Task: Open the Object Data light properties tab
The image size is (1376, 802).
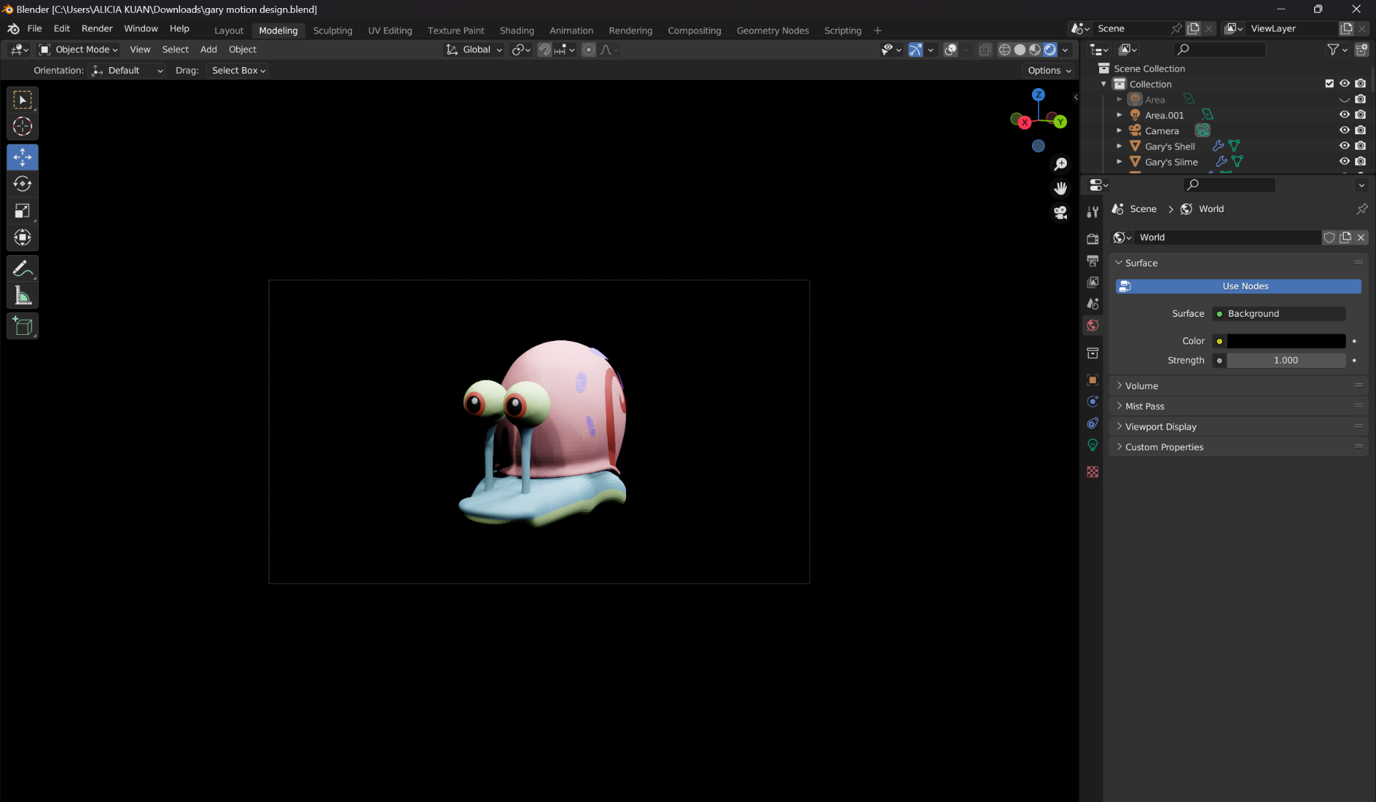Action: coord(1092,445)
